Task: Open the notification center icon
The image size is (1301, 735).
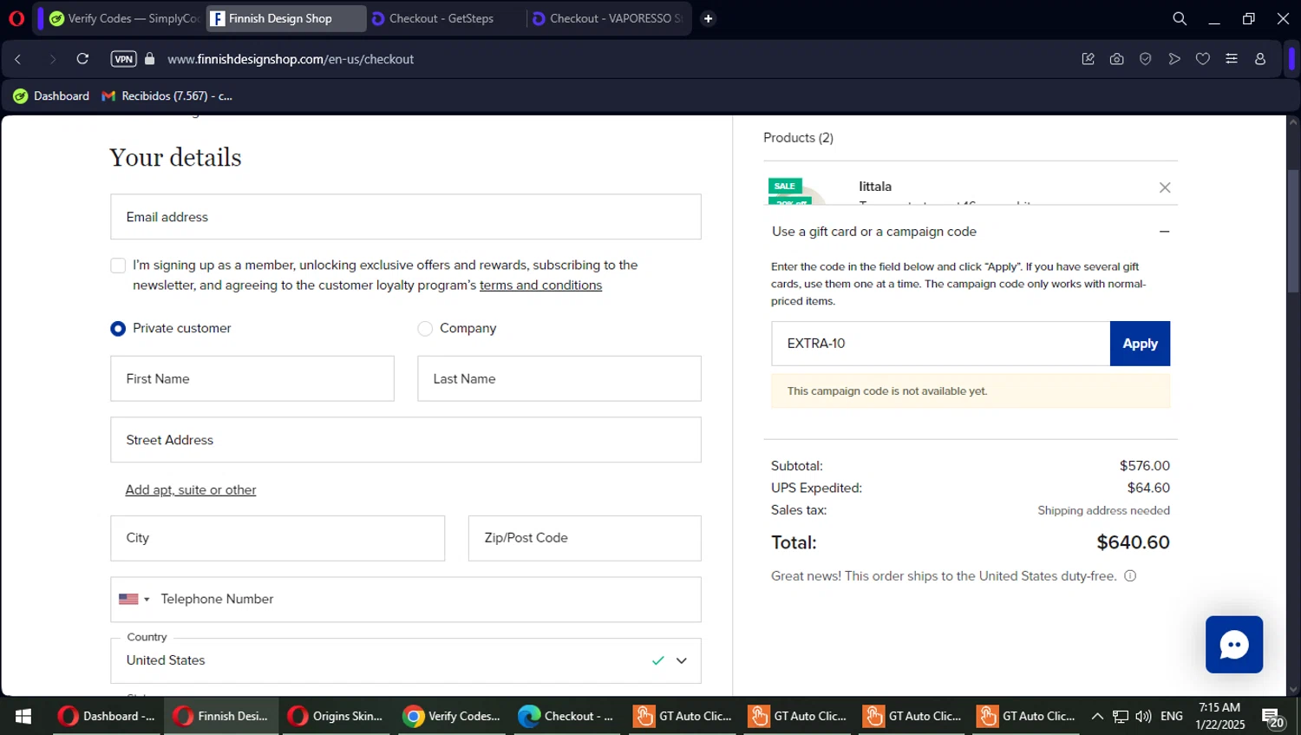Action: click(1273, 718)
